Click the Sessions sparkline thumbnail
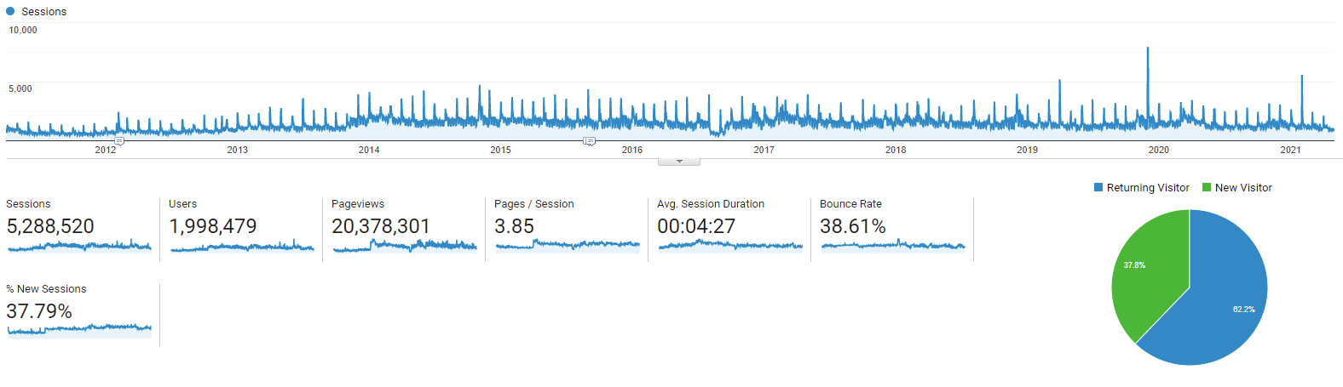 (x=79, y=247)
